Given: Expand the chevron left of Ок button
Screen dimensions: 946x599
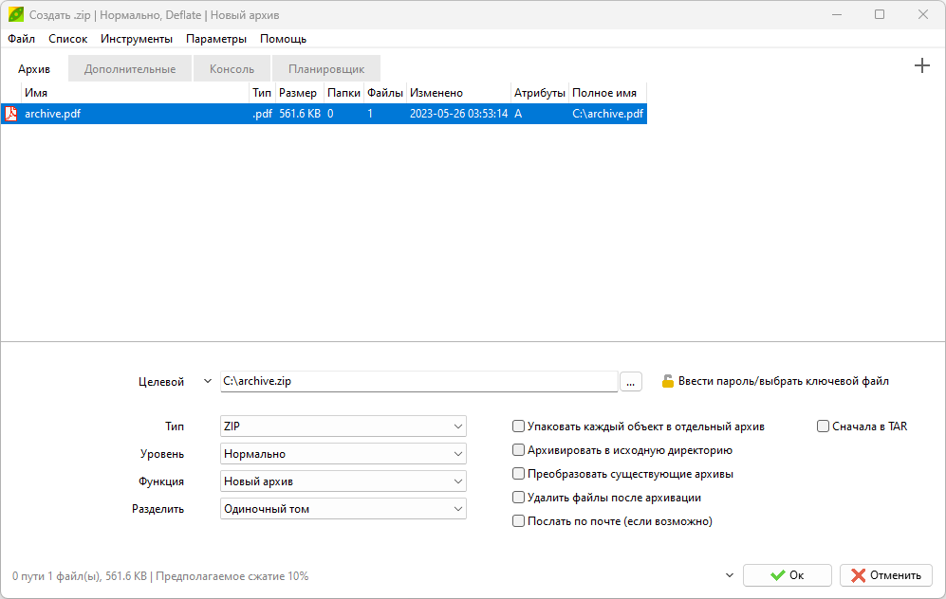Looking at the screenshot, I should tap(729, 575).
